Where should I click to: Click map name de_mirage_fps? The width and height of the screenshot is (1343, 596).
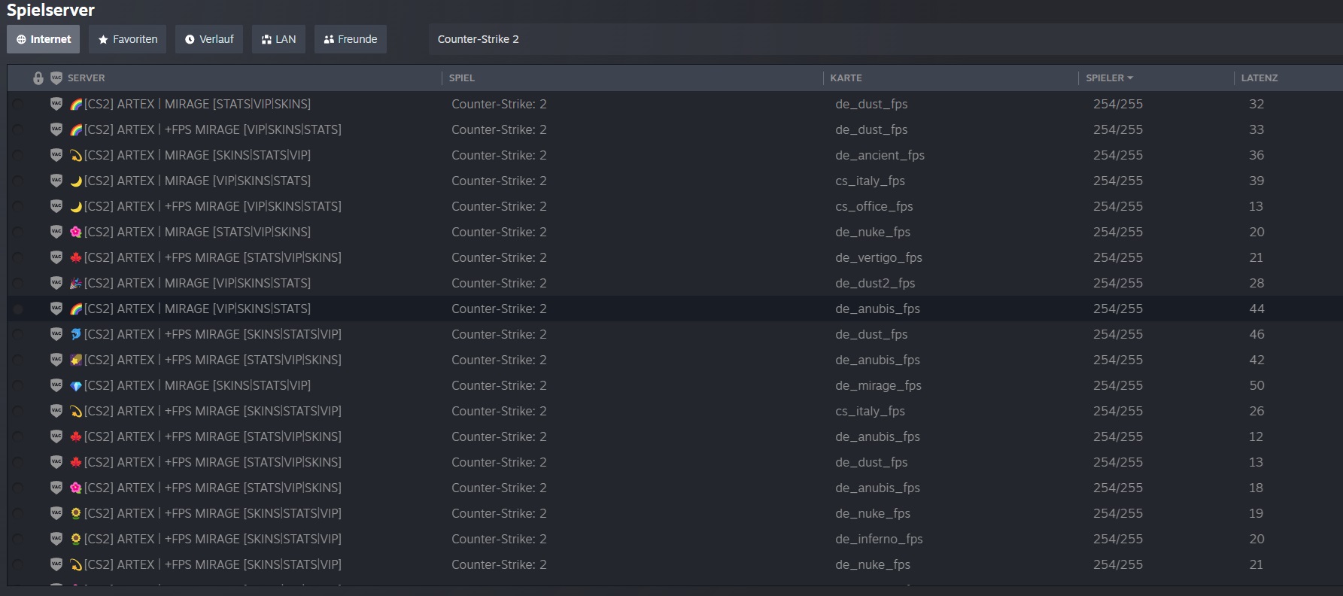pyautogui.click(x=878, y=385)
